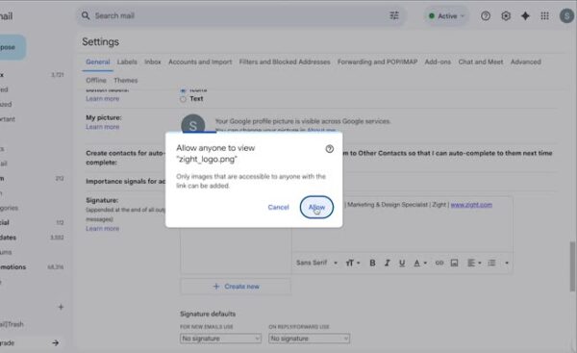The height and width of the screenshot is (353, 577).
Task: Select the Text button labels radio
Action: pos(183,99)
